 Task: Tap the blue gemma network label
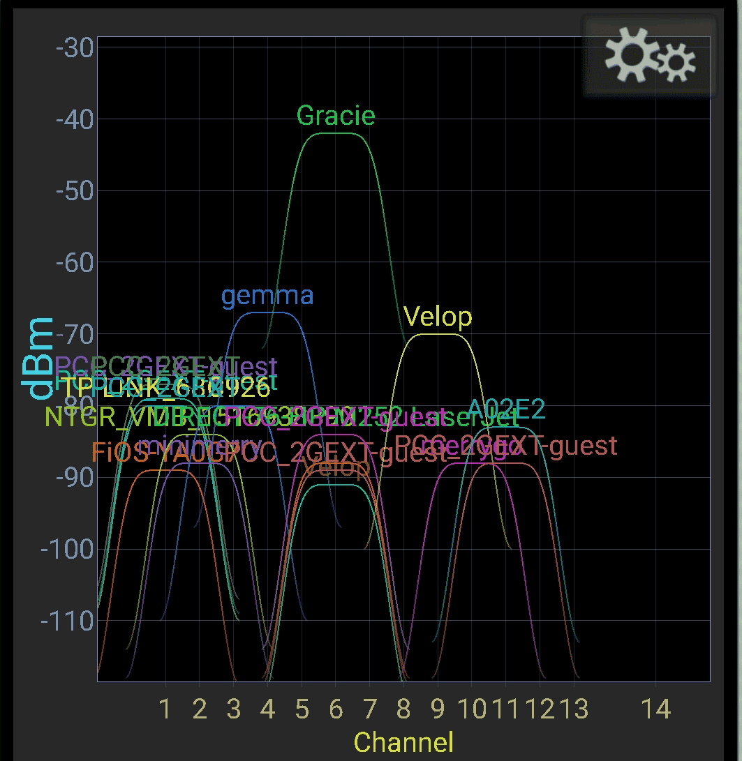267,296
